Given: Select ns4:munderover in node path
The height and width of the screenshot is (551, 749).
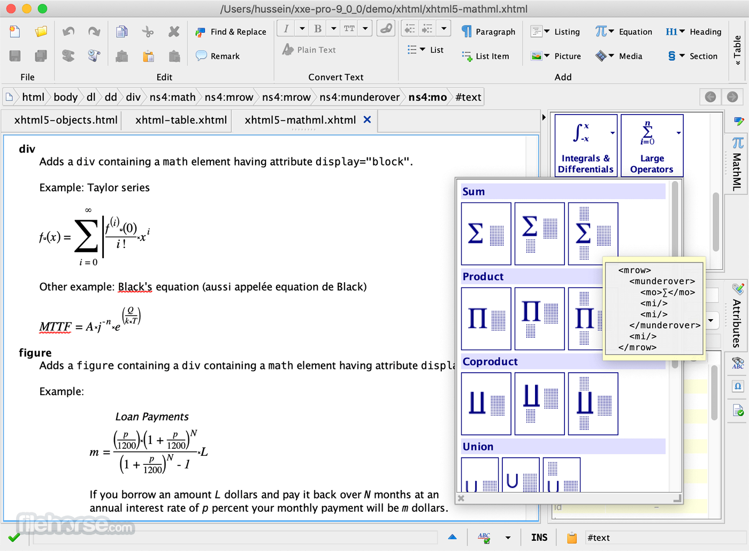Looking at the screenshot, I should 360,97.
